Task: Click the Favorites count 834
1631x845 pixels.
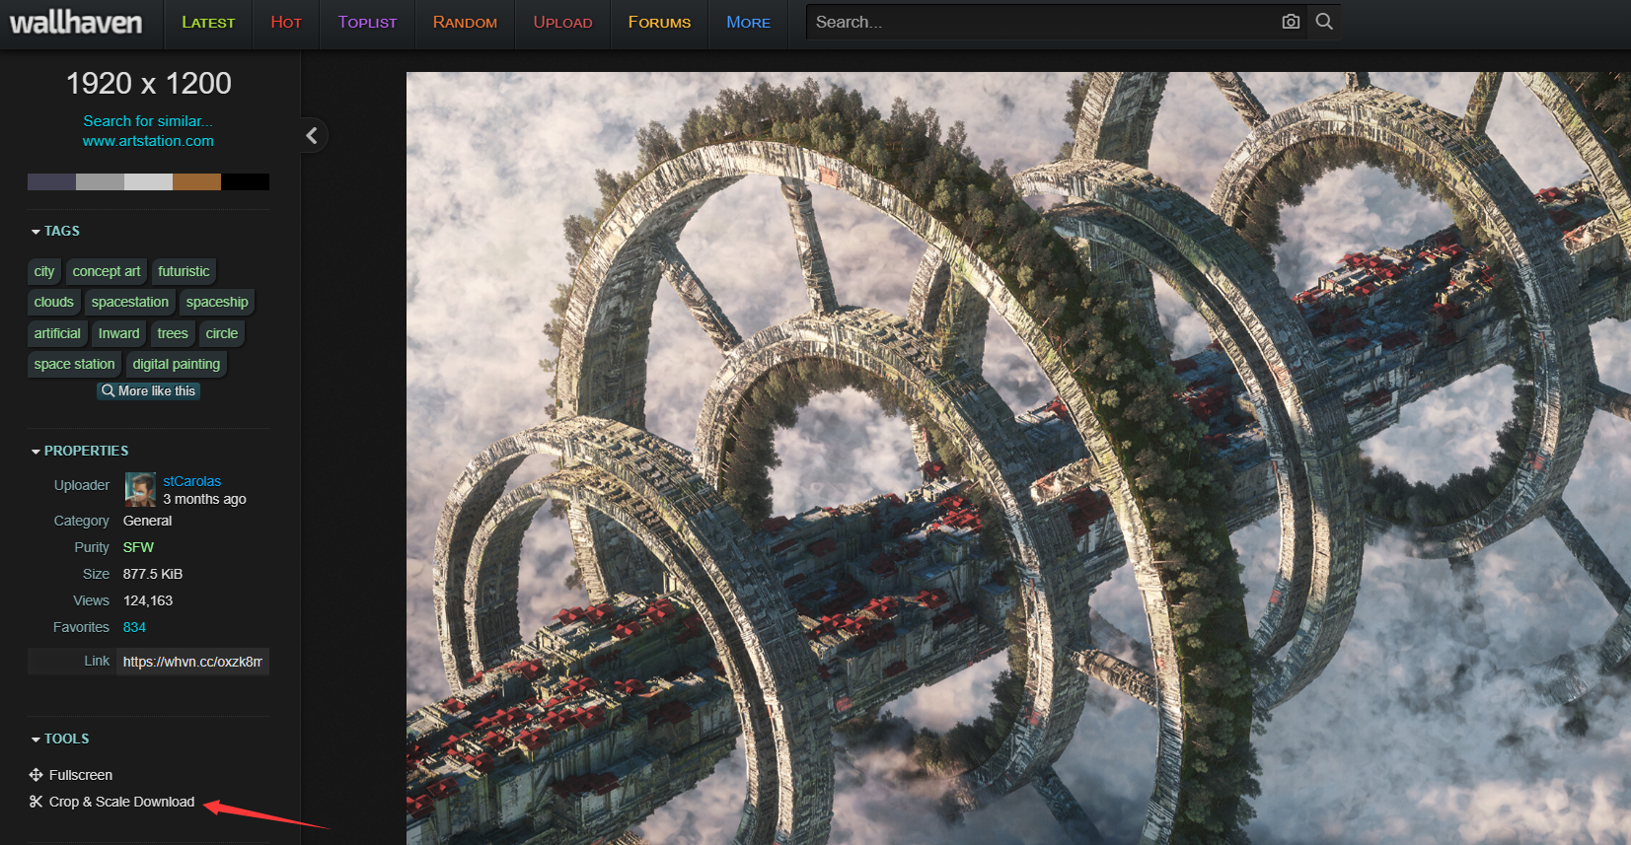Action: 134,627
